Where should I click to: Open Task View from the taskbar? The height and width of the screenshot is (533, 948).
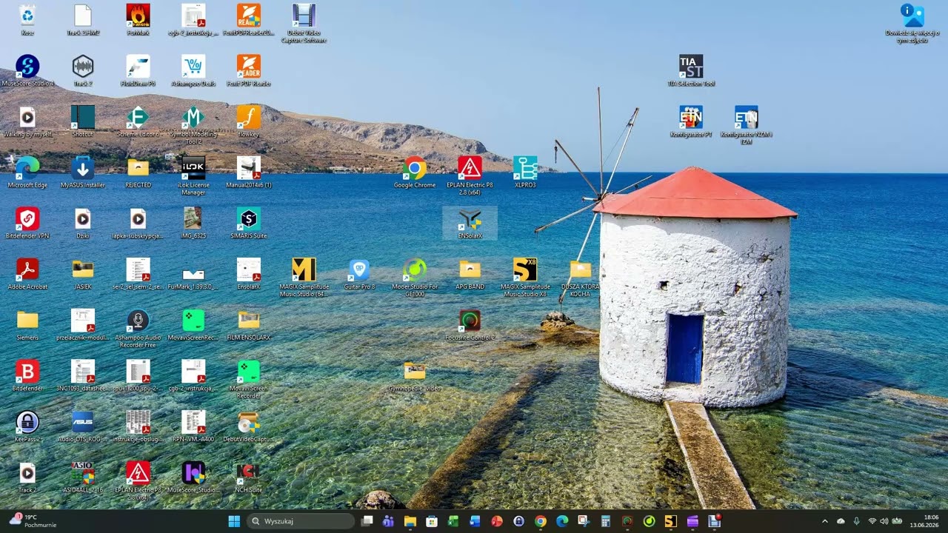click(x=367, y=521)
